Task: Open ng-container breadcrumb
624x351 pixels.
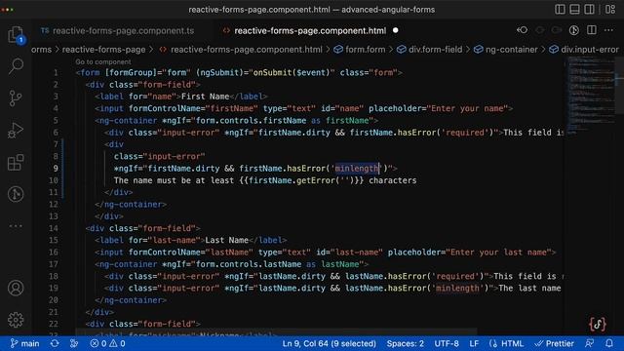Action: (x=506, y=50)
